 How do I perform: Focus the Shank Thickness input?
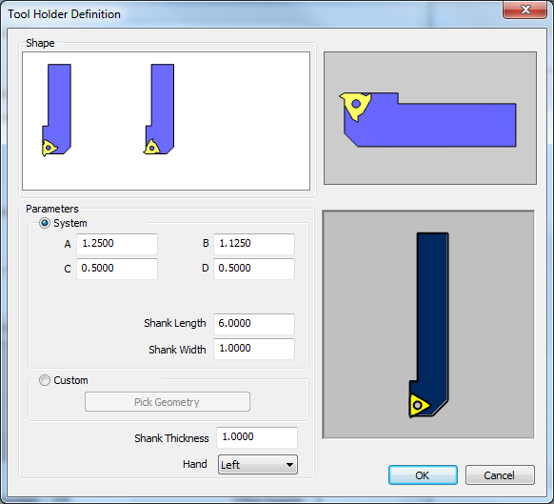coord(257,437)
